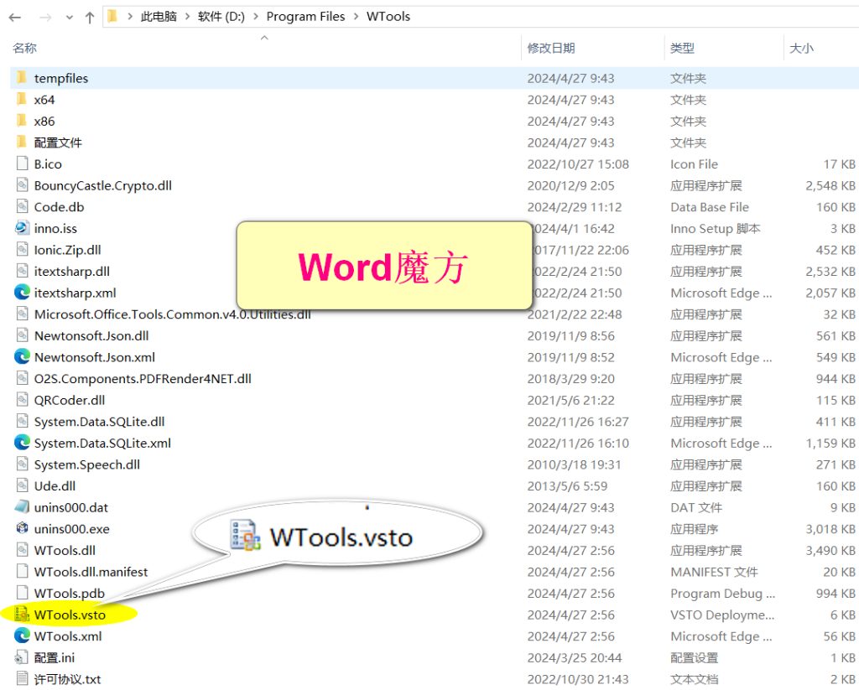Open 软件 (D:) from the address bar
Screen dimensions: 859x690
click(x=221, y=16)
